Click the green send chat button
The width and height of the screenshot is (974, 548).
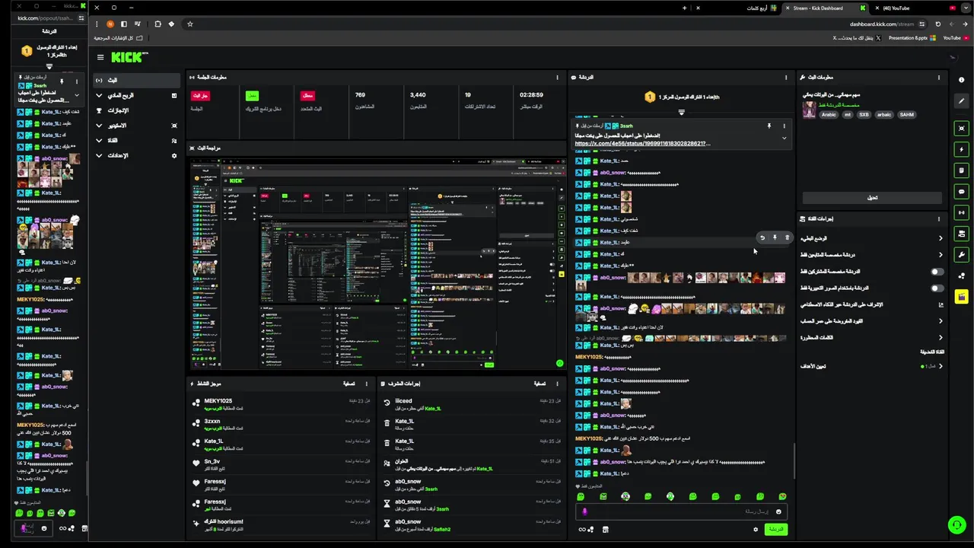[775, 530]
